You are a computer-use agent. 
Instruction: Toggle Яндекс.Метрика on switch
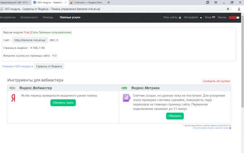124,88
